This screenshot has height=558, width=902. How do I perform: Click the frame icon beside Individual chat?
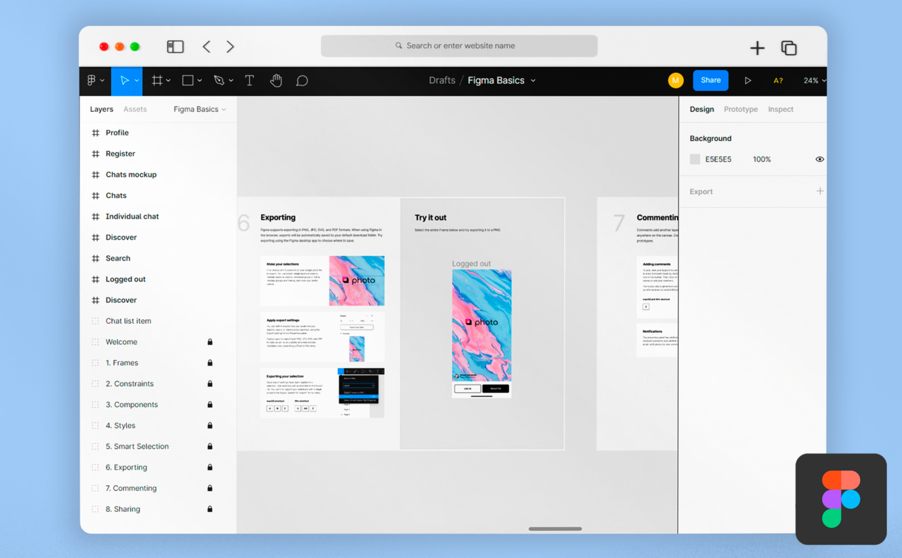(96, 216)
